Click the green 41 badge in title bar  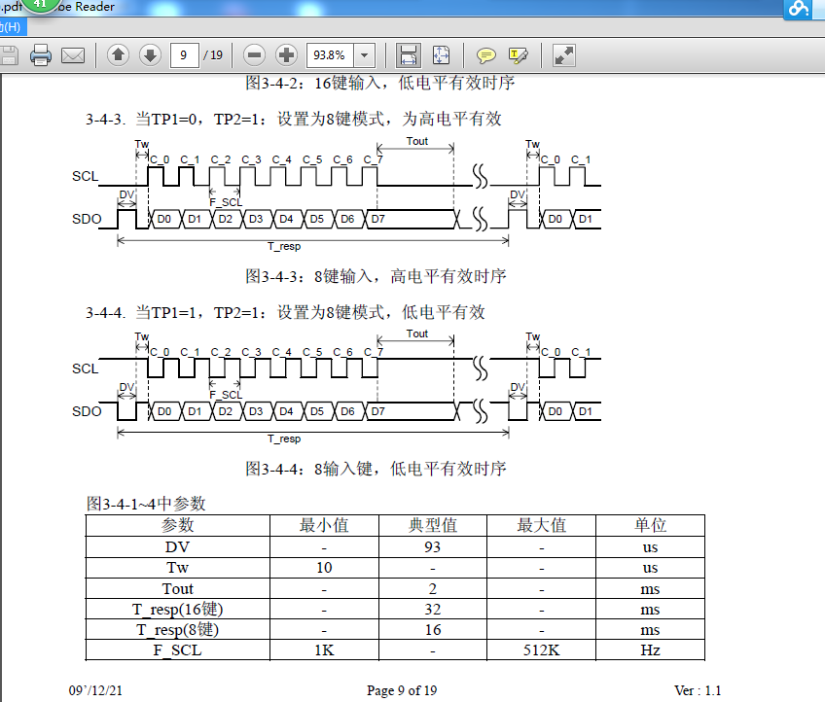click(x=40, y=4)
